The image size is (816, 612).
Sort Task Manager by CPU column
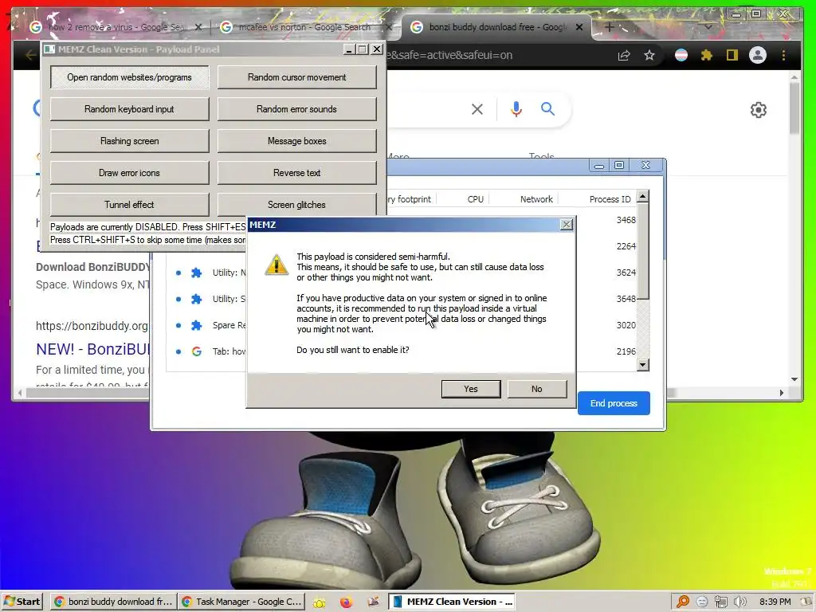click(475, 199)
